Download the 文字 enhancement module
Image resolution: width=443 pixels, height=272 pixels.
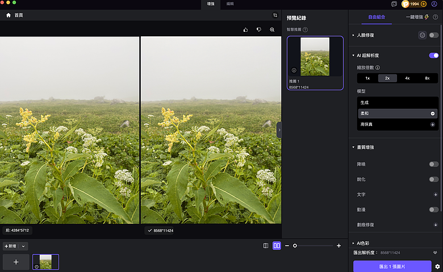pyautogui.click(x=436, y=195)
